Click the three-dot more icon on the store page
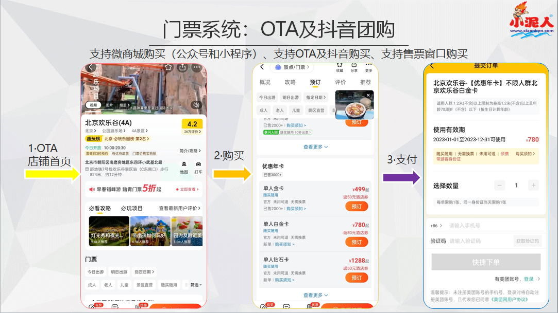This screenshot has width=558, height=313. (x=196, y=67)
